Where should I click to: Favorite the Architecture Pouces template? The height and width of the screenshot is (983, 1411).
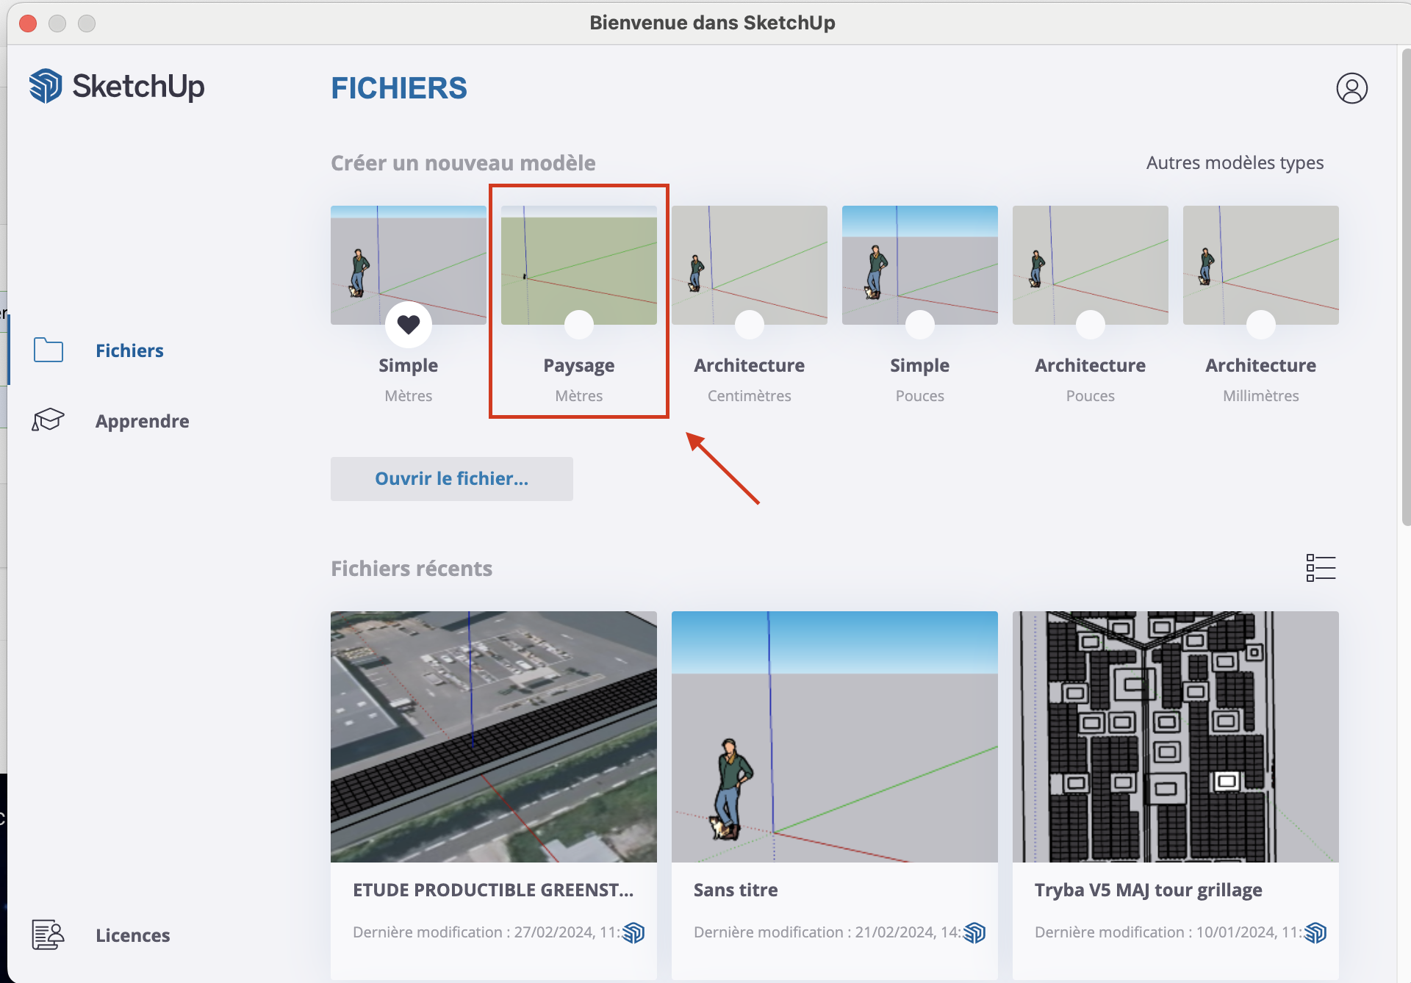[x=1091, y=324]
